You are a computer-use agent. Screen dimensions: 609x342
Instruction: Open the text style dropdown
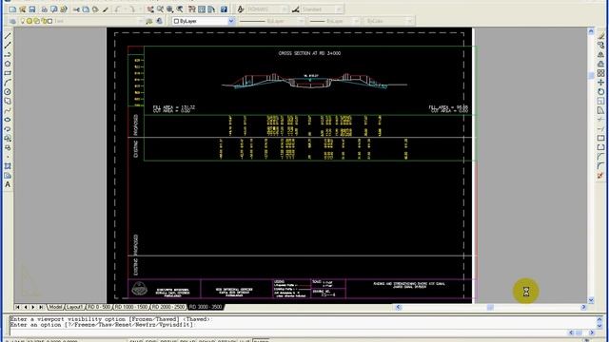point(285,9)
